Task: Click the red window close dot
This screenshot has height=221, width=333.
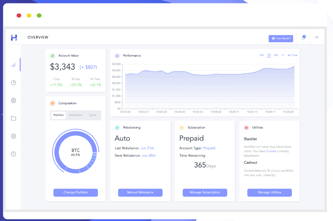Action: click(19, 15)
